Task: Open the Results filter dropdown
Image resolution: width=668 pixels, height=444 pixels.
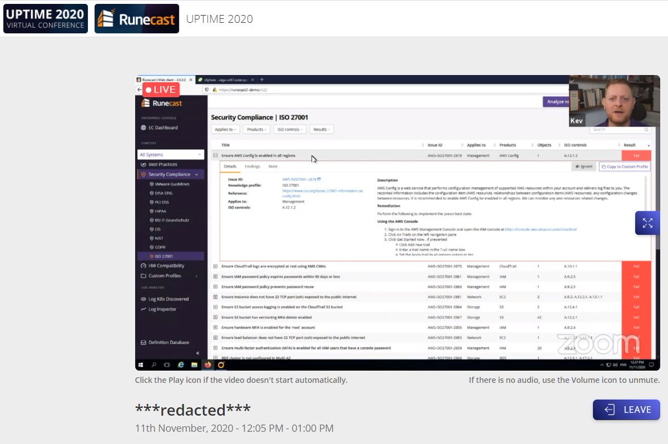Action: click(x=321, y=129)
